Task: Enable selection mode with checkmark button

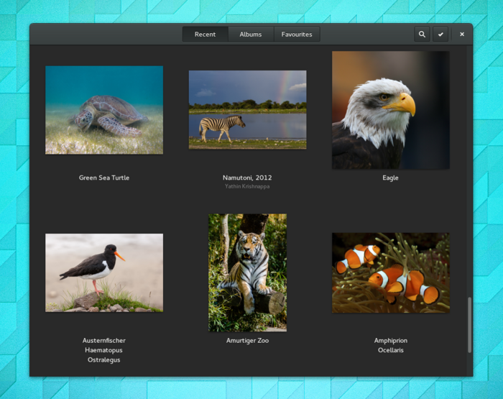Action: pyautogui.click(x=440, y=34)
